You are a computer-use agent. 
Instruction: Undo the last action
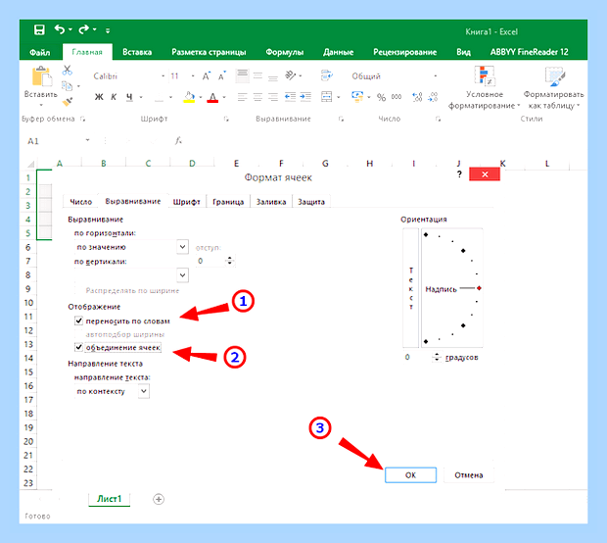[60, 29]
